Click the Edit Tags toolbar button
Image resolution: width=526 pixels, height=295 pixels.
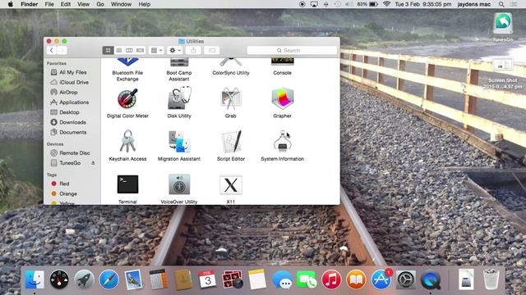click(212, 50)
